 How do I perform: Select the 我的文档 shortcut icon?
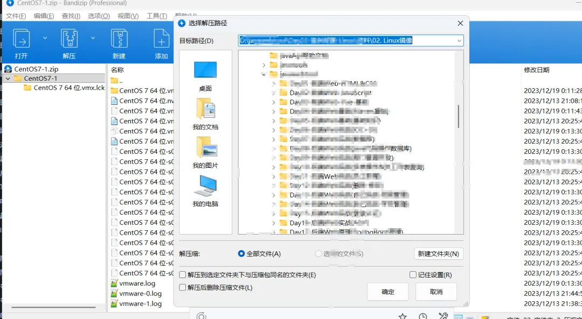(x=205, y=109)
